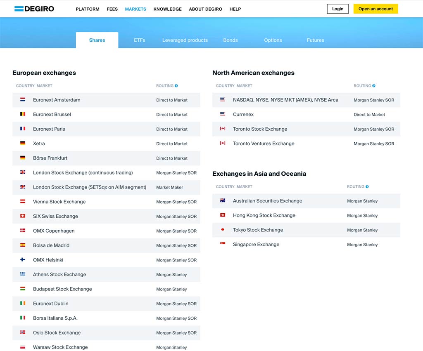Click the Poland flag beside Warsaw Stock Exchange
Viewport: 423px width, 351px height.
(x=23, y=347)
